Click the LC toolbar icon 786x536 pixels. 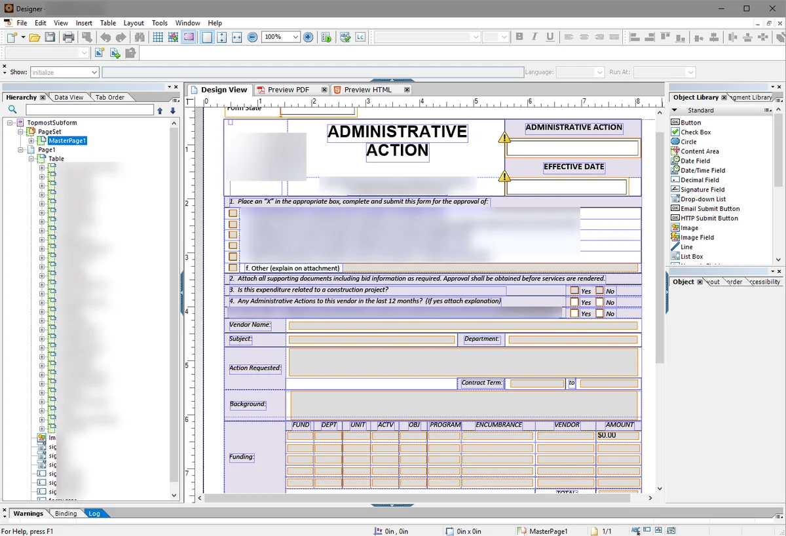tap(360, 37)
